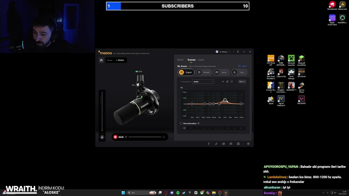Select EQ band point 5
349x196 pixels.
point(225,100)
